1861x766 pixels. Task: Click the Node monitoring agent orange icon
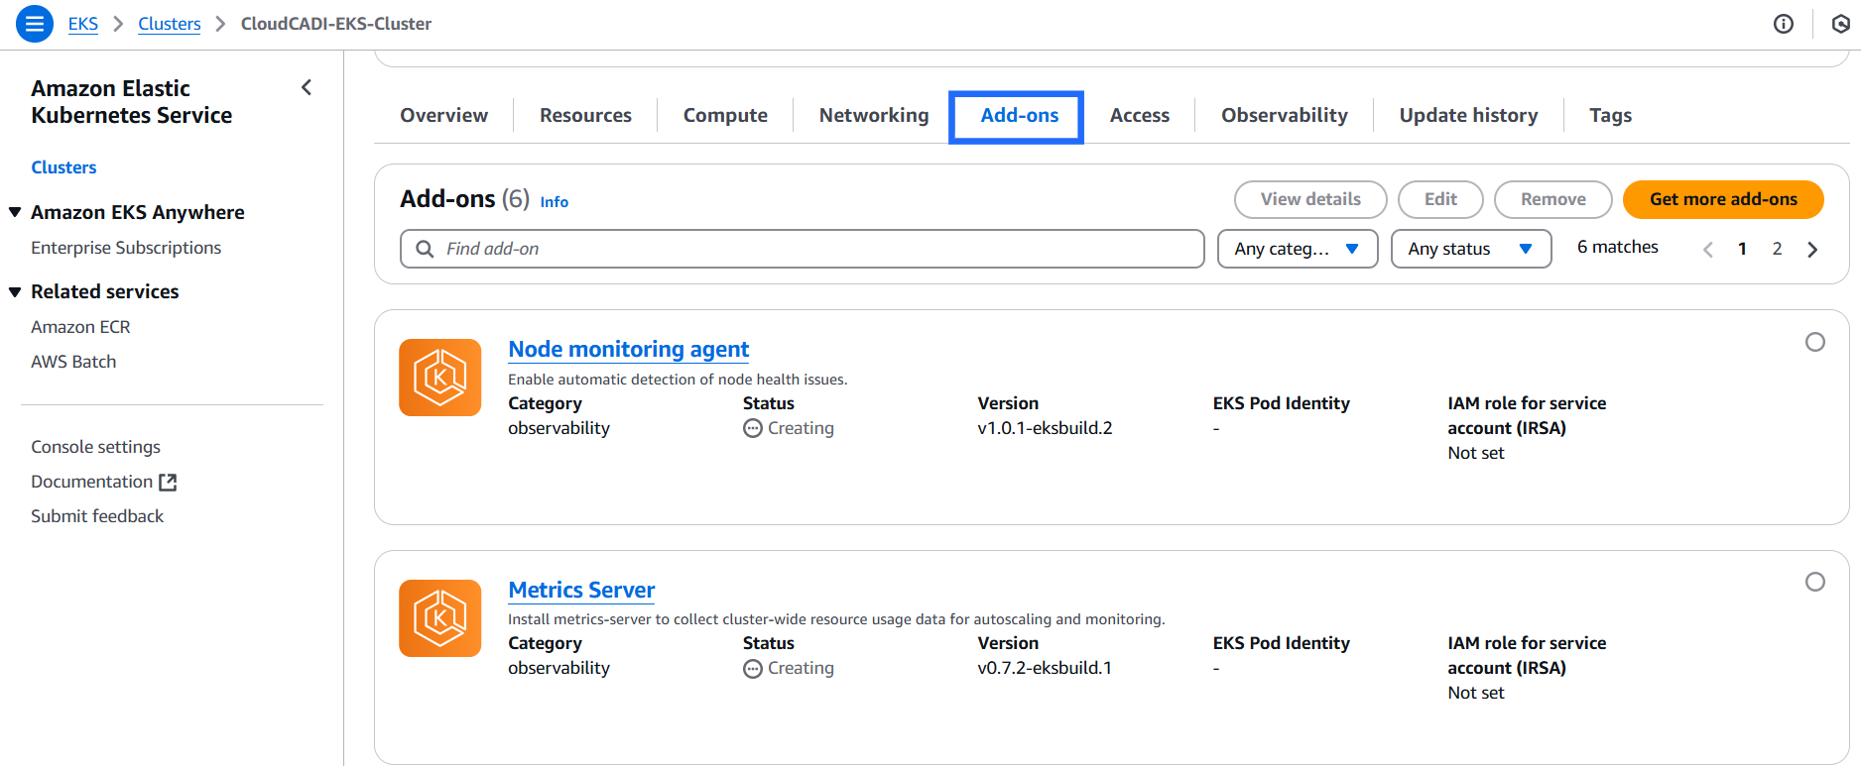tap(439, 378)
